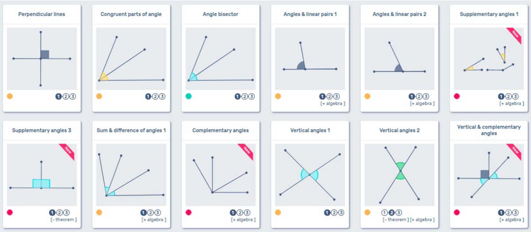Click the red difficulty dot on Supplementary angles 1
Screen dimensions: 531x232
(457, 96)
